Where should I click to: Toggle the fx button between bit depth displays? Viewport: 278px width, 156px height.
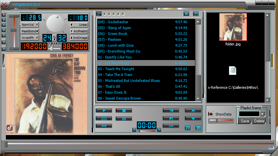coord(55,38)
